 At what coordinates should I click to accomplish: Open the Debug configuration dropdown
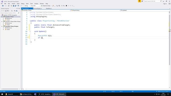[x=27, y=6]
